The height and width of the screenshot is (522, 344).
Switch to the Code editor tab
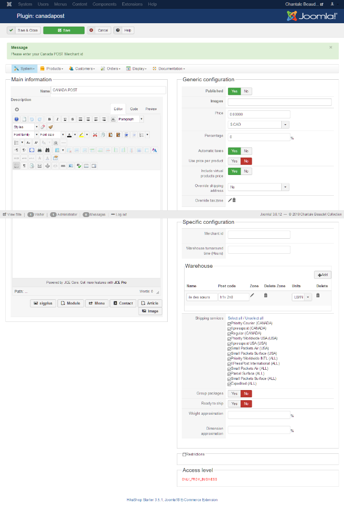tap(134, 109)
